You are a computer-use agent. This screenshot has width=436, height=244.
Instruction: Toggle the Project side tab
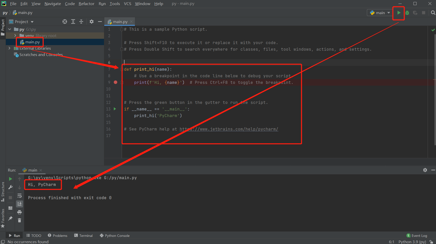[3, 27]
